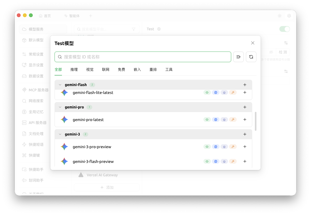This screenshot has height=215, width=311.
Task: Collapse the gemini-3 model group
Action: 60,134
